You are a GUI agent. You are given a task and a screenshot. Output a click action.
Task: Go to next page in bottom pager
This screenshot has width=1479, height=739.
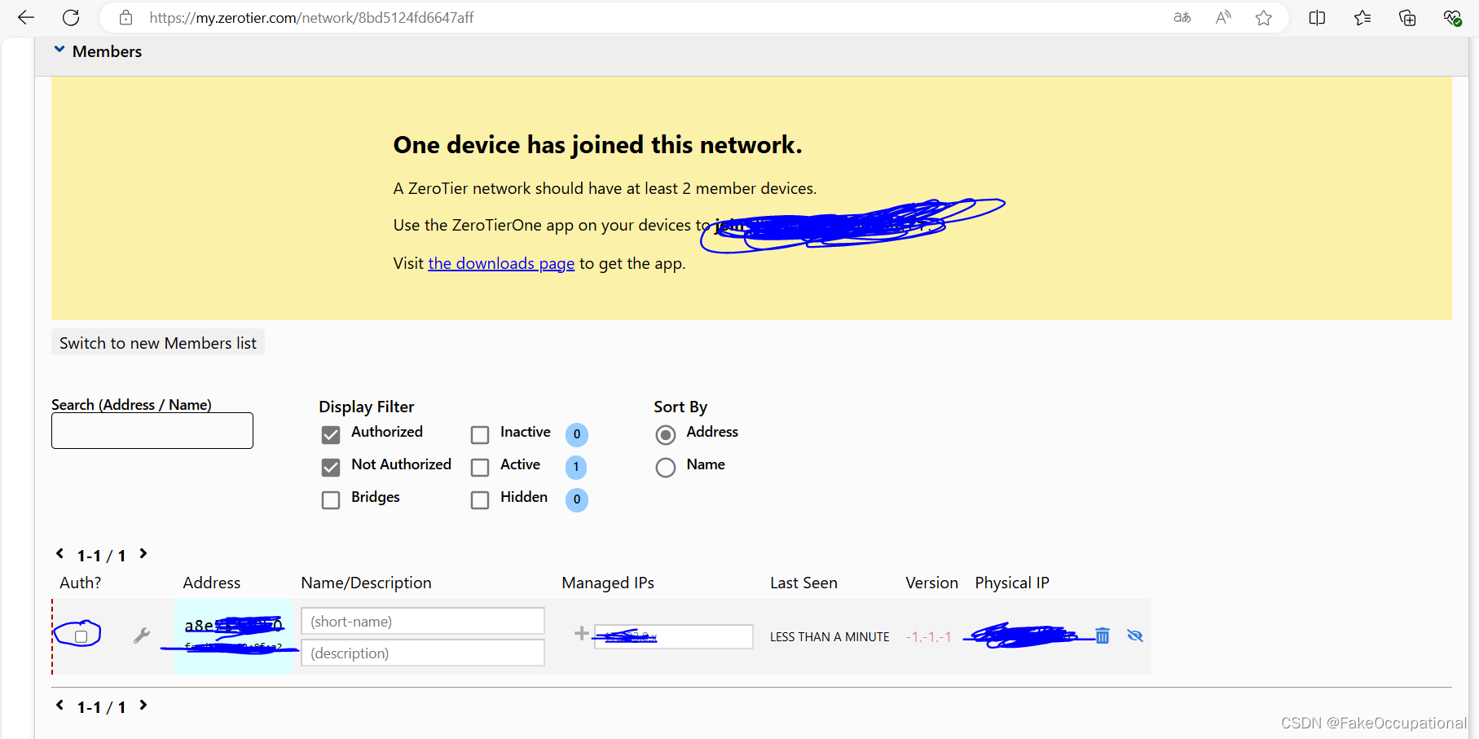(x=143, y=706)
